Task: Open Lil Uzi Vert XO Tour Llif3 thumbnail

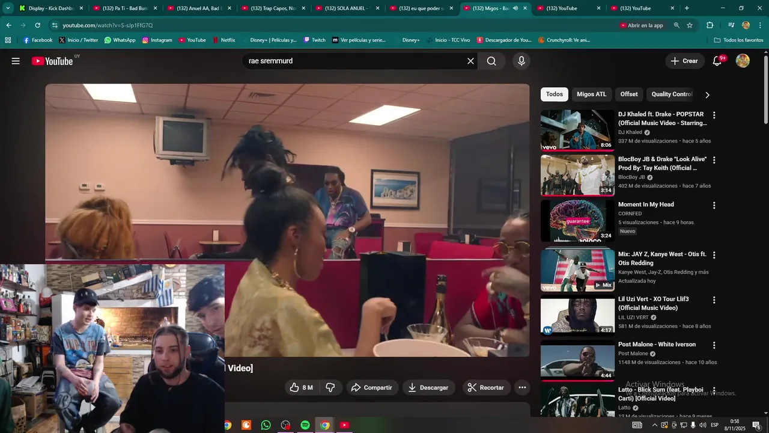Action: (x=577, y=315)
